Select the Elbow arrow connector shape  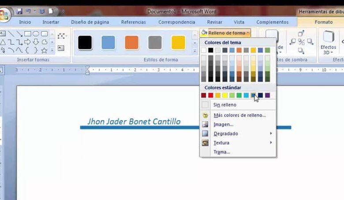[19, 42]
